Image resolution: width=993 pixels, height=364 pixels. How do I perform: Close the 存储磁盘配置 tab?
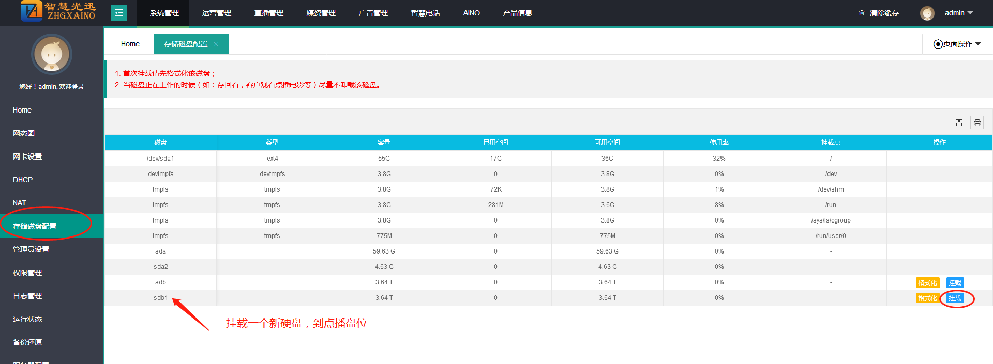coord(217,44)
